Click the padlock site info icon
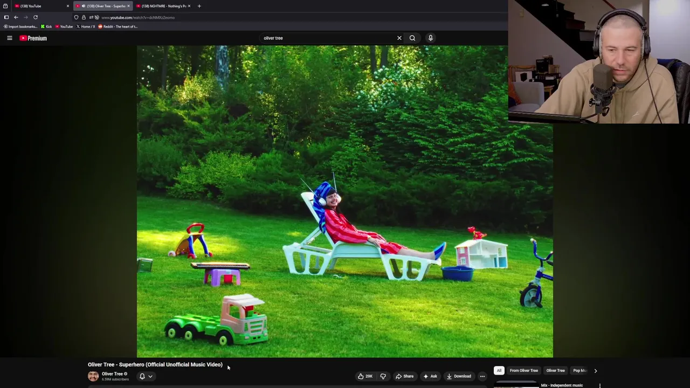This screenshot has height=388, width=690. pos(84,17)
